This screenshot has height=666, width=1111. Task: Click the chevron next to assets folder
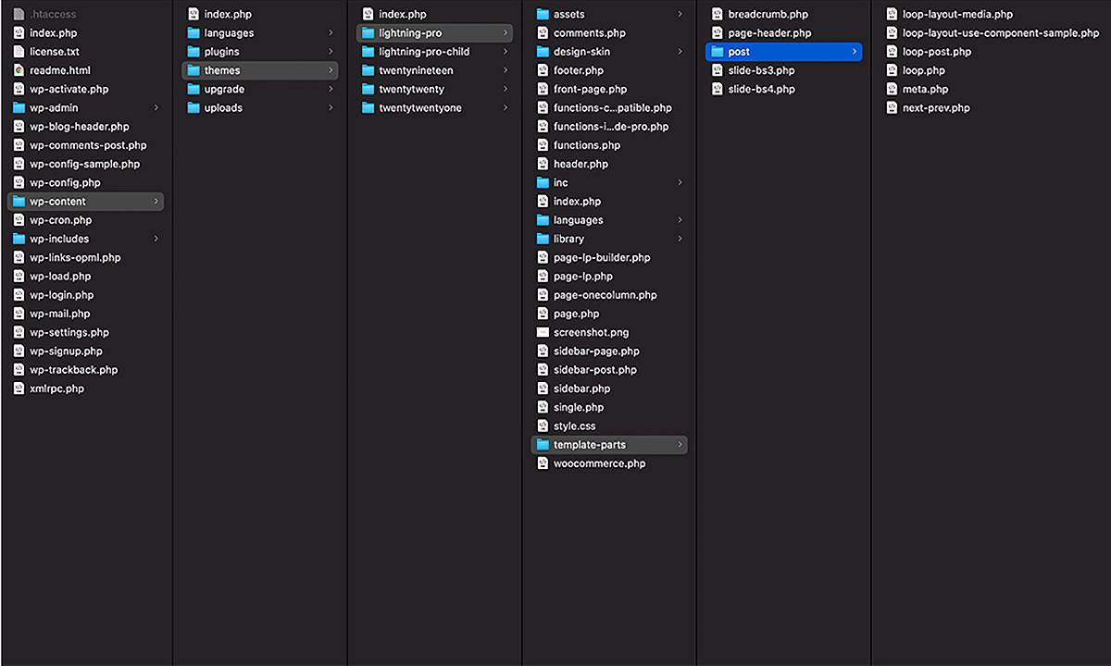tap(680, 14)
